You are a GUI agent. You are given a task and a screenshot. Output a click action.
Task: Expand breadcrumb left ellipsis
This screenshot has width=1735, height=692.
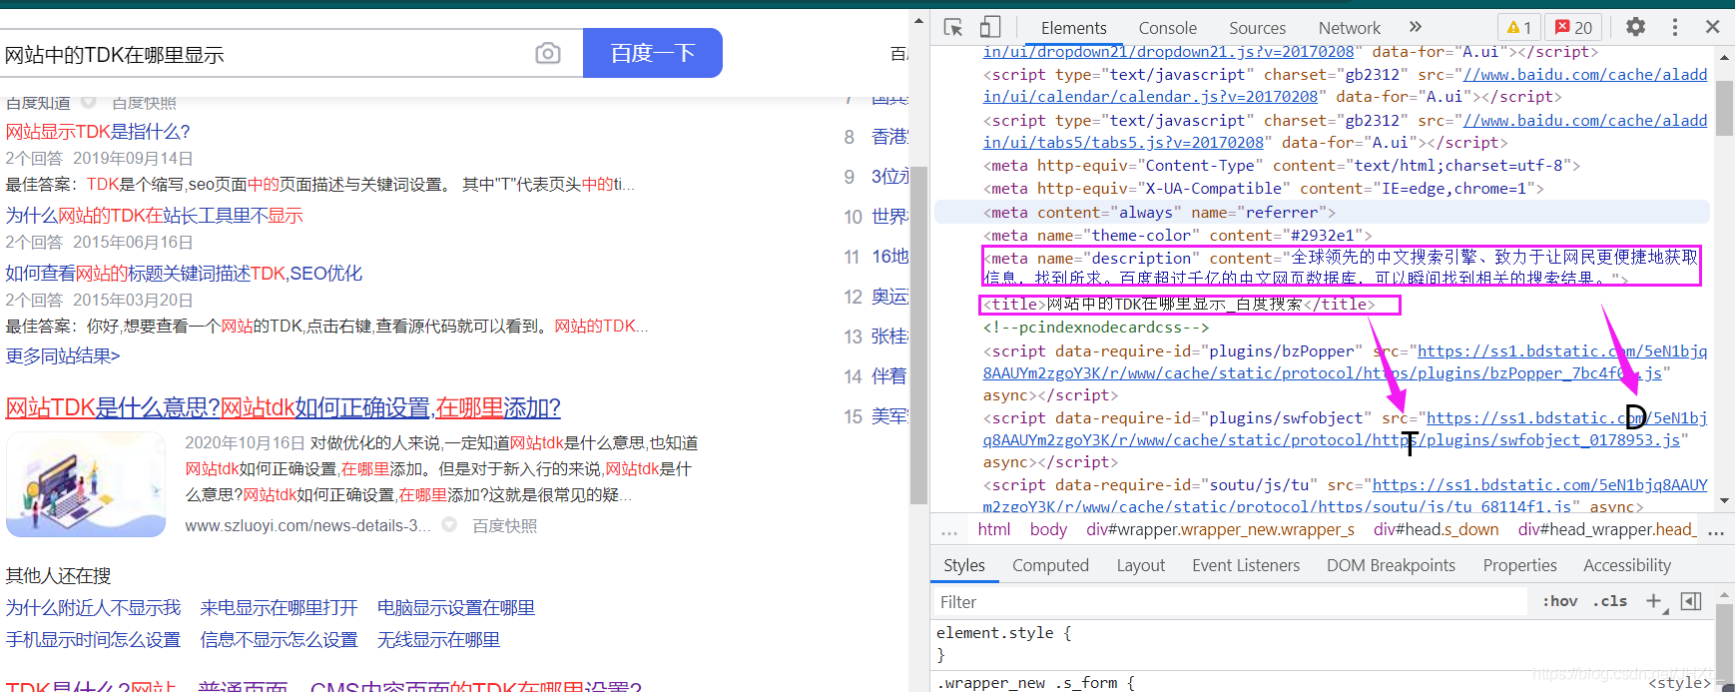[949, 531]
